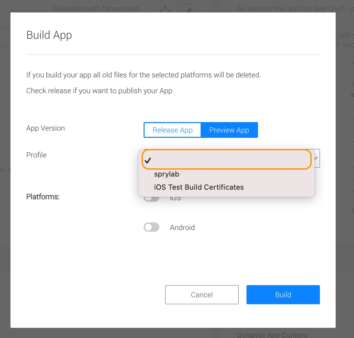Choose iOS Test Build Certificates profile
Screen dimensions: 354x338
click(226, 187)
